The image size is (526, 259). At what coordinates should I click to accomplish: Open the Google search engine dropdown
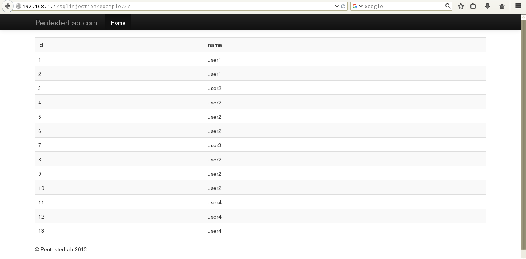[358, 6]
